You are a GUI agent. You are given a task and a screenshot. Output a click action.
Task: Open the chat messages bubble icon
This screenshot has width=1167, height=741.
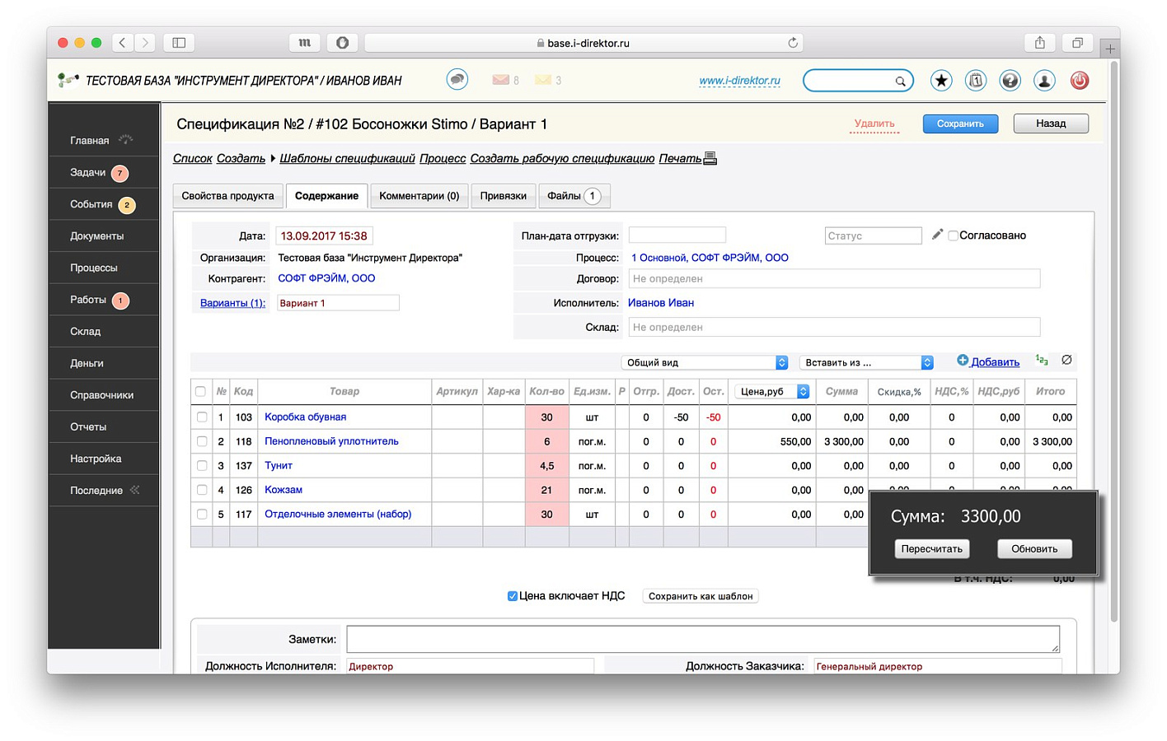pos(457,79)
